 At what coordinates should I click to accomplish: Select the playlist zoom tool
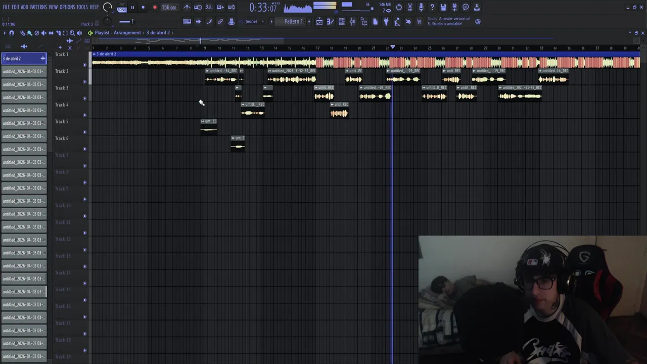tap(72, 33)
